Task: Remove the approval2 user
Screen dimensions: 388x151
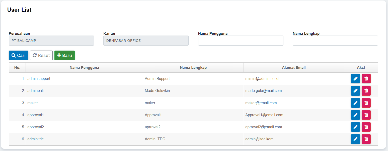Action: tap(366, 127)
